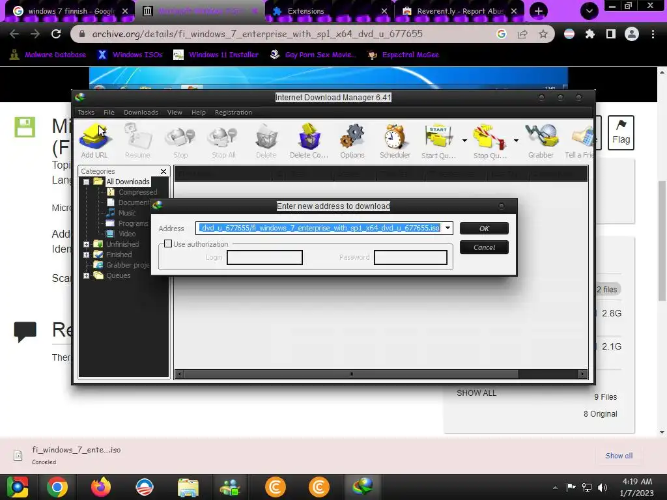Click the Start Queue icon
This screenshot has width=667, height=500.
tap(438, 141)
